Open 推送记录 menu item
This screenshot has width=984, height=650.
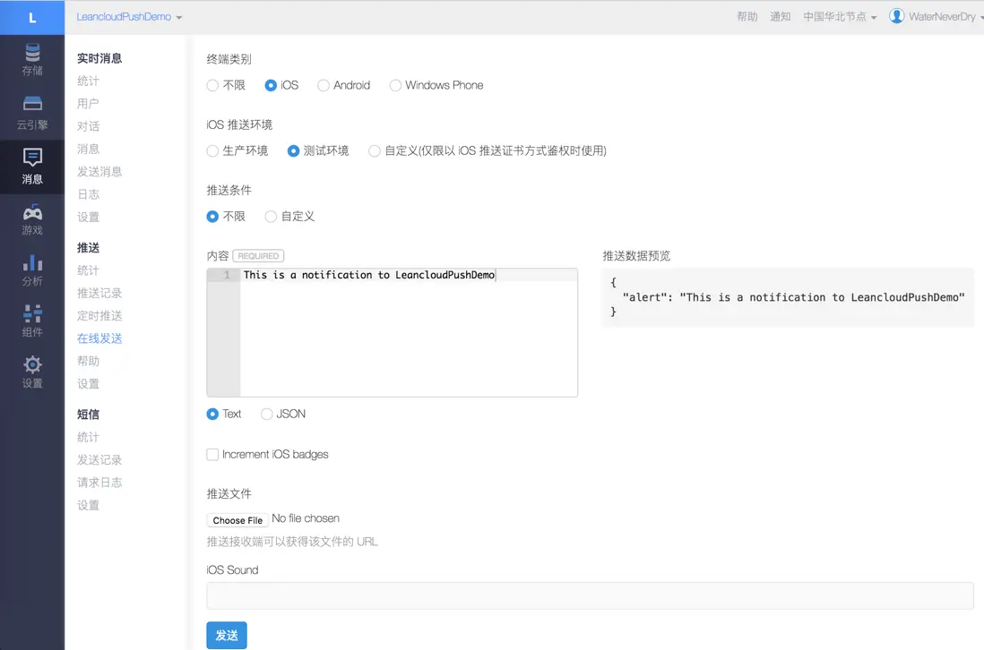[x=99, y=293]
